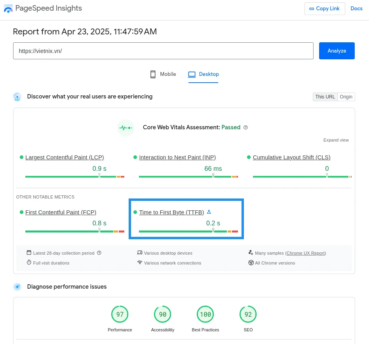Click the latest 28-day collection period calendar icon
Viewport: 369px width, 344px height.
click(x=29, y=252)
